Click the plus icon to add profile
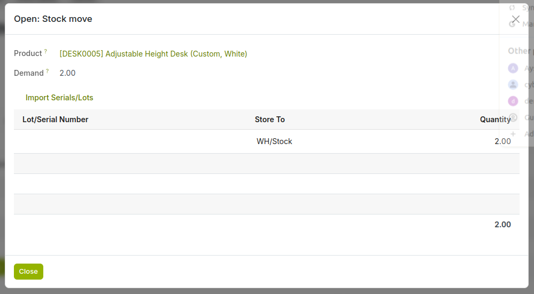The width and height of the screenshot is (534, 294). pos(513,134)
